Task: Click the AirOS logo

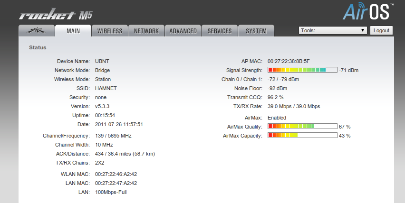Action: [x=368, y=11]
